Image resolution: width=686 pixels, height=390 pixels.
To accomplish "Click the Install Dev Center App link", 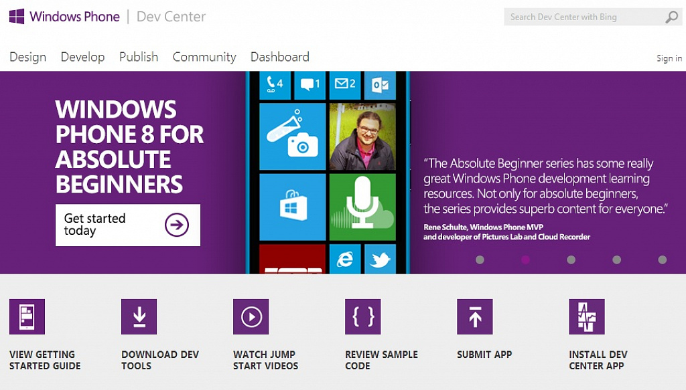I will 598,361.
